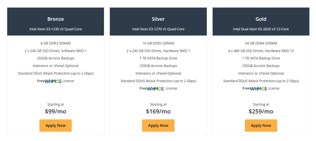Click DDoS Attack Protection line in Bronze card
The width and height of the screenshot is (316, 141).
pyautogui.click(x=56, y=73)
